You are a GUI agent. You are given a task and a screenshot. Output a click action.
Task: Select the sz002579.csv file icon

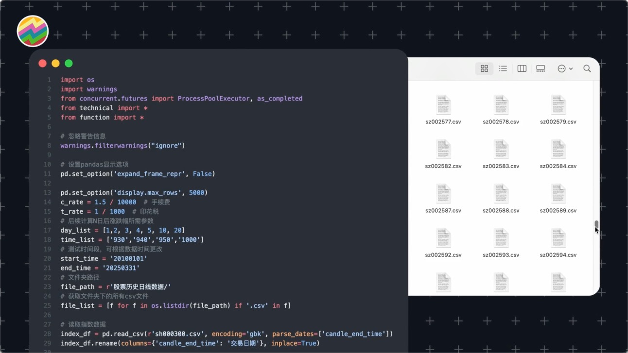(558, 105)
